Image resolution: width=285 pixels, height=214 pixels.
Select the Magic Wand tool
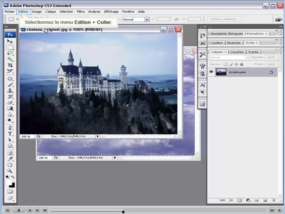[10, 59]
